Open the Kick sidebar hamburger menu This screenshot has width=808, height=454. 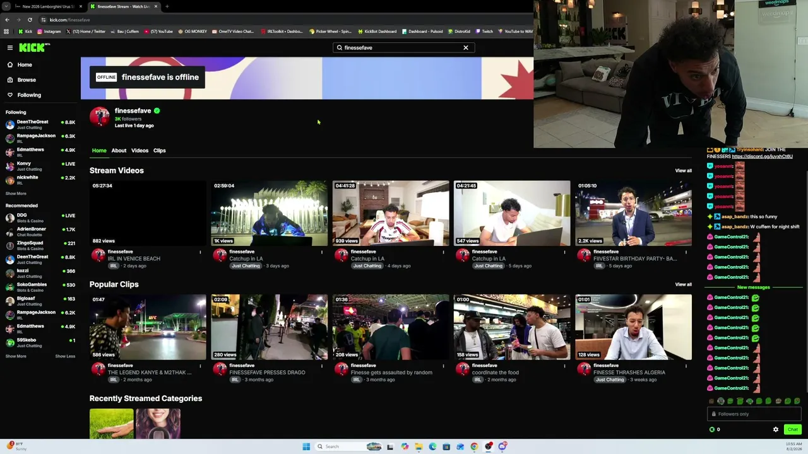10,47
